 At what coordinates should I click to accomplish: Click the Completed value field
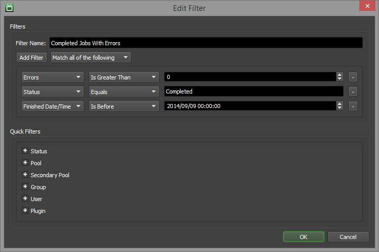254,91
